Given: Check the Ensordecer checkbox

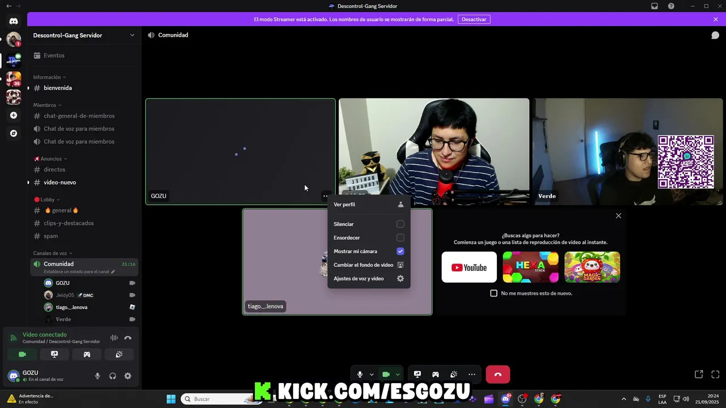Looking at the screenshot, I should click(x=400, y=238).
